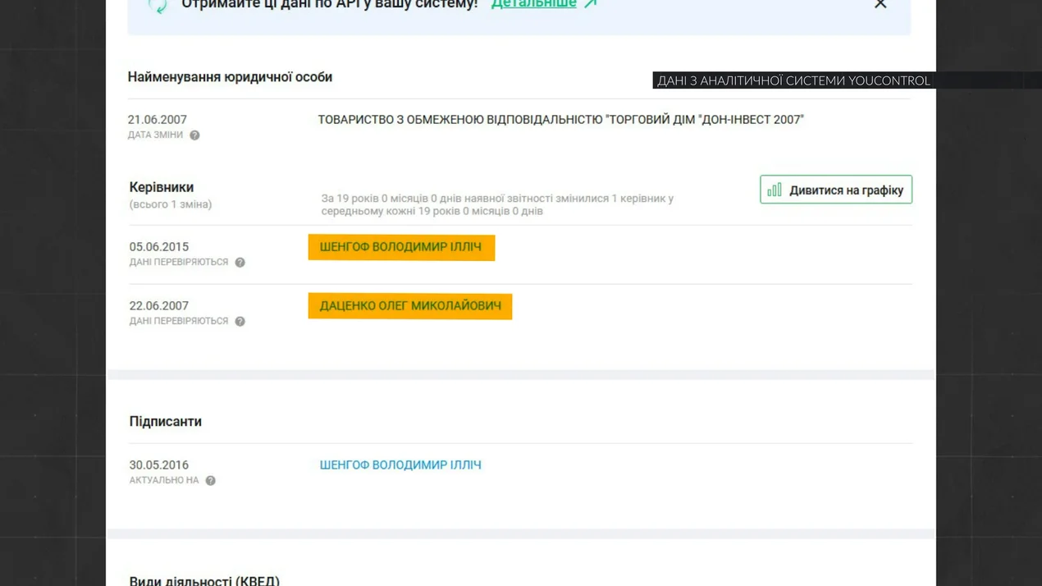This screenshot has height=586, width=1042.
Task: Click Найменування юридичної особи heading
Action: pos(230,77)
